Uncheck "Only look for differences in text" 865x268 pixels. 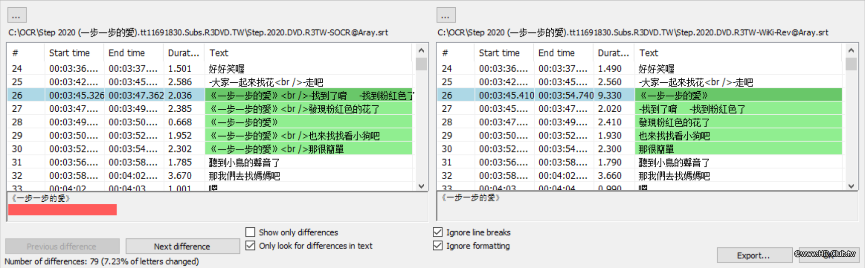[250, 246]
